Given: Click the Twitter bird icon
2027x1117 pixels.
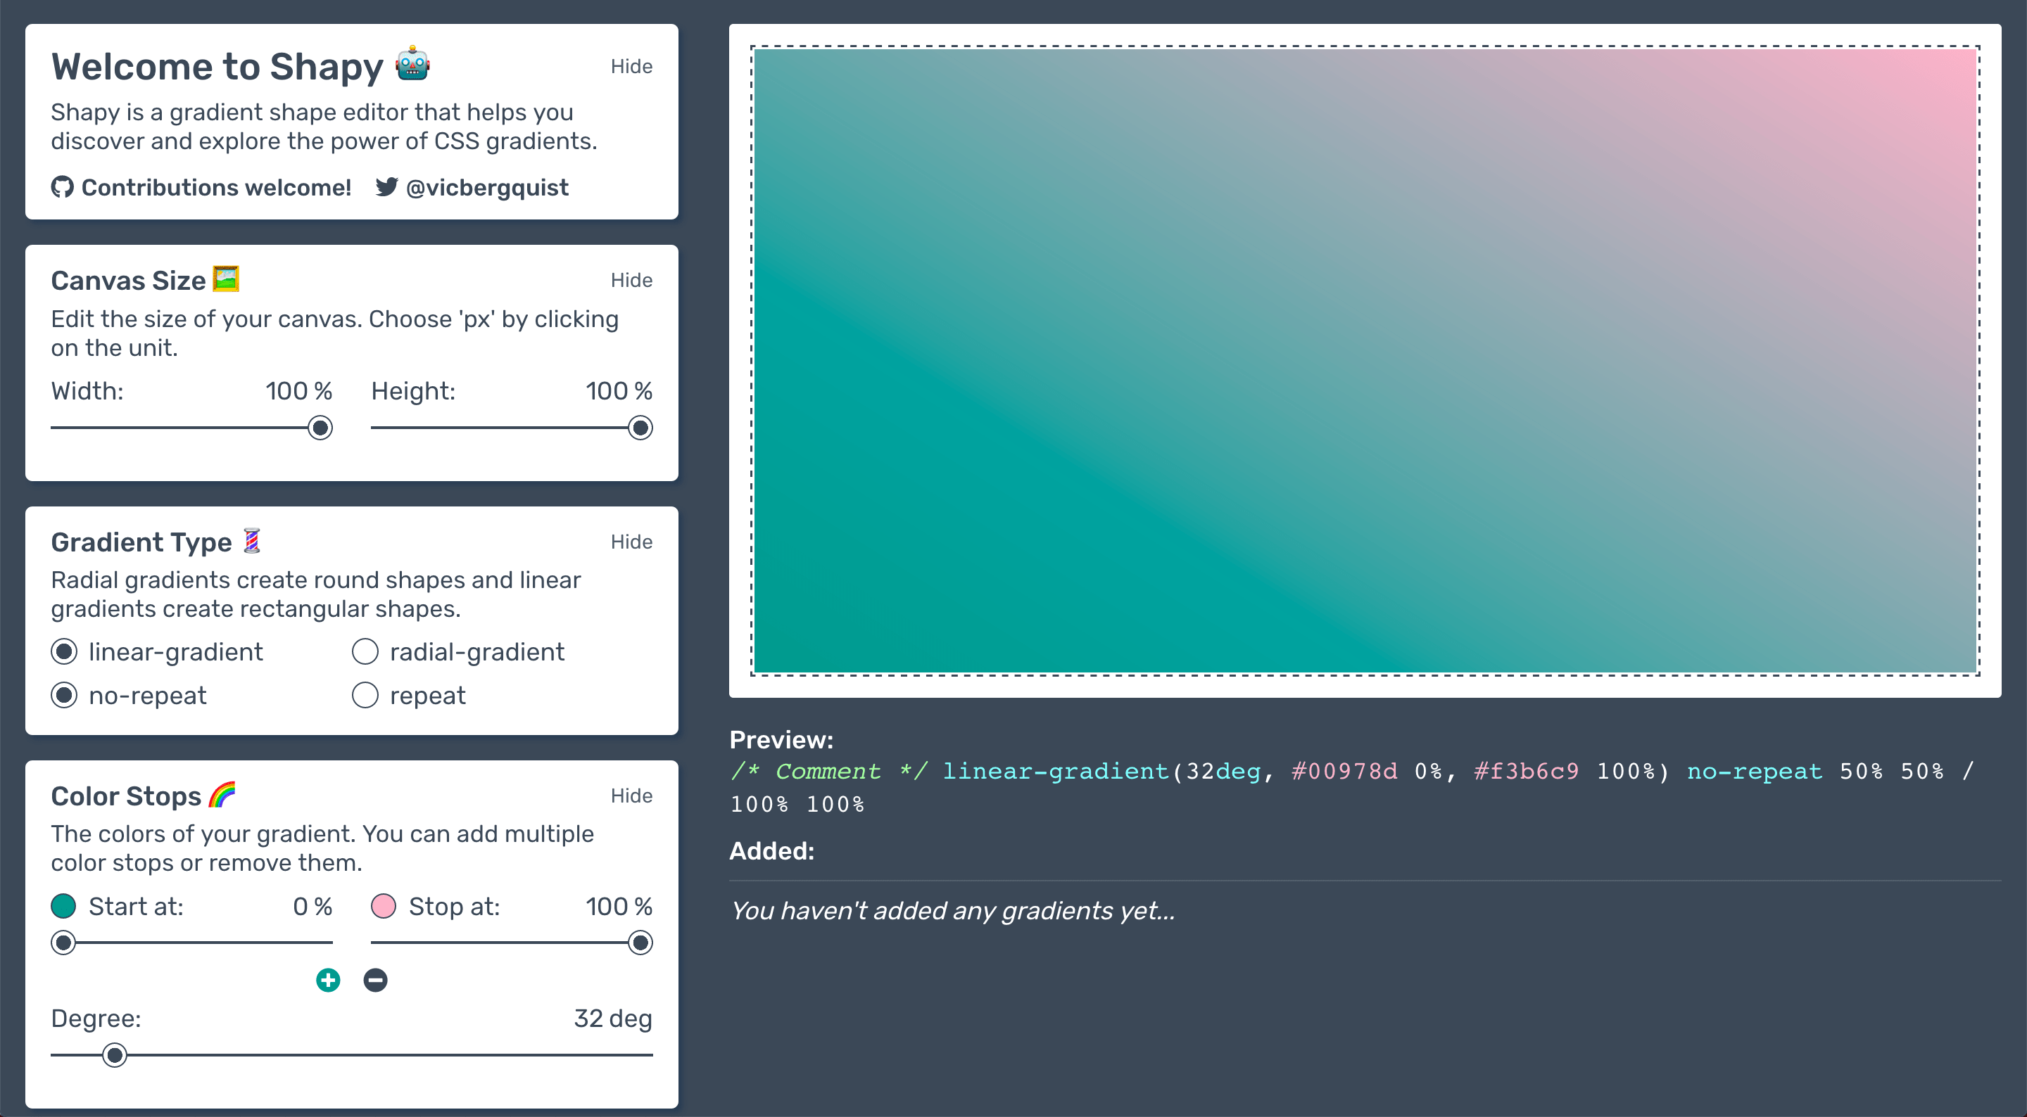Looking at the screenshot, I should [x=386, y=187].
